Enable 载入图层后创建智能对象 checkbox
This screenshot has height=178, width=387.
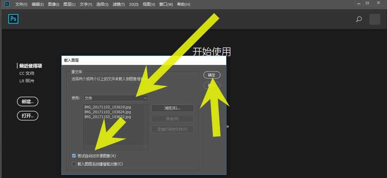pyautogui.click(x=74, y=164)
